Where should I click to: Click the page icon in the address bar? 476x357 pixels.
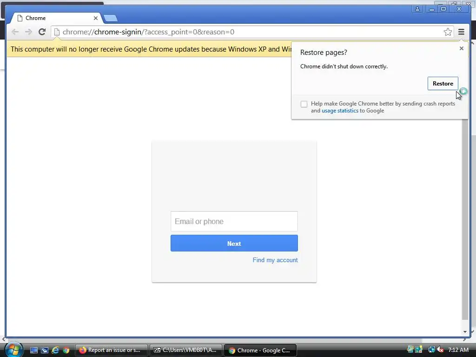57,32
